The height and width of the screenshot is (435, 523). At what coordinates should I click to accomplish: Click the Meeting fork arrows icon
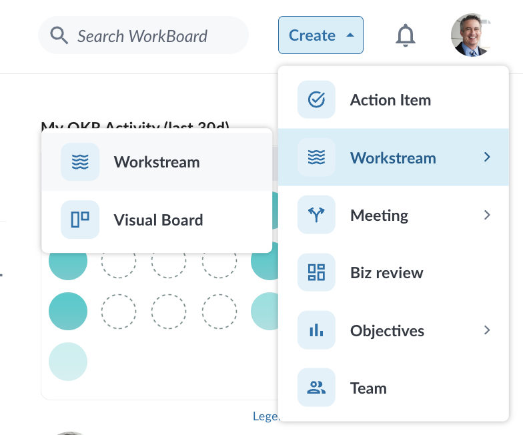[316, 215]
